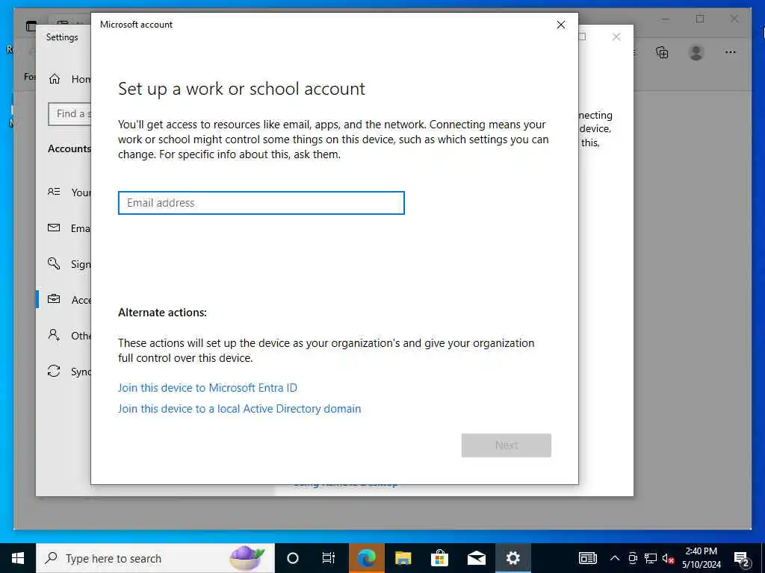Click Join this device to a local Active Directory domain
The width and height of the screenshot is (765, 573).
(239, 409)
